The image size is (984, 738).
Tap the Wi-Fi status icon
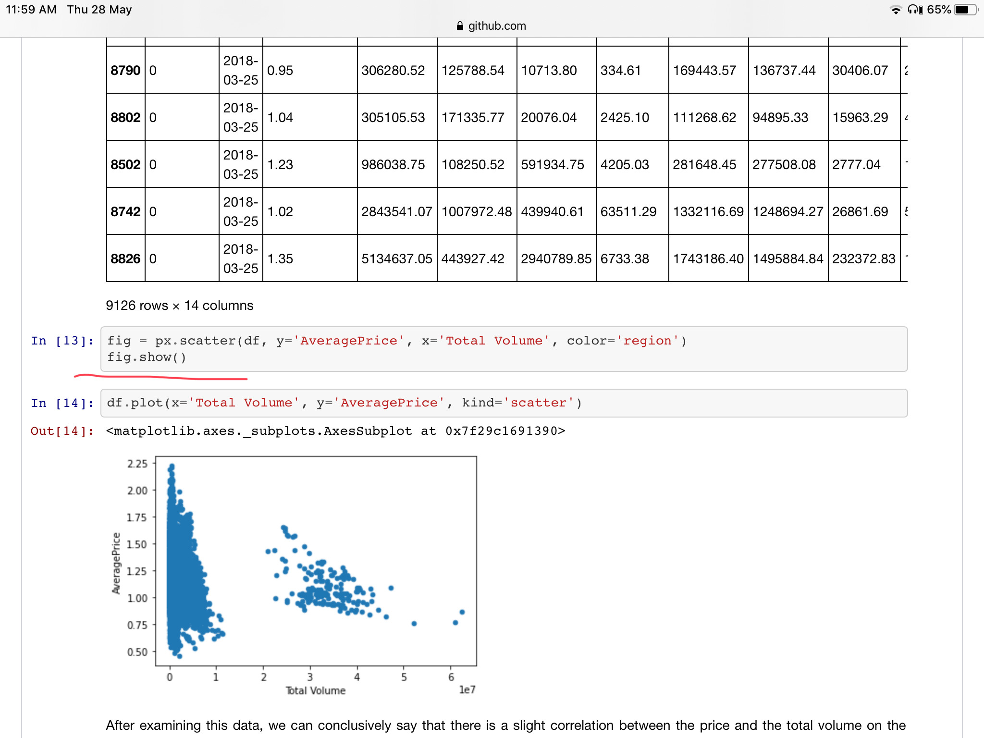(x=896, y=10)
